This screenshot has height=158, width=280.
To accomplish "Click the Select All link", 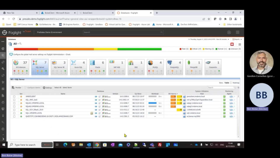I will (58, 88).
